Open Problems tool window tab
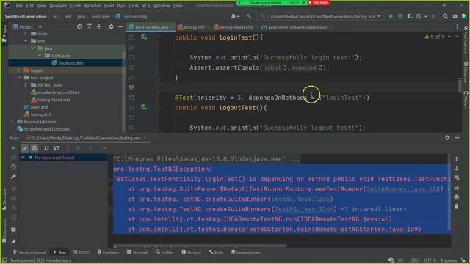 [108, 252]
